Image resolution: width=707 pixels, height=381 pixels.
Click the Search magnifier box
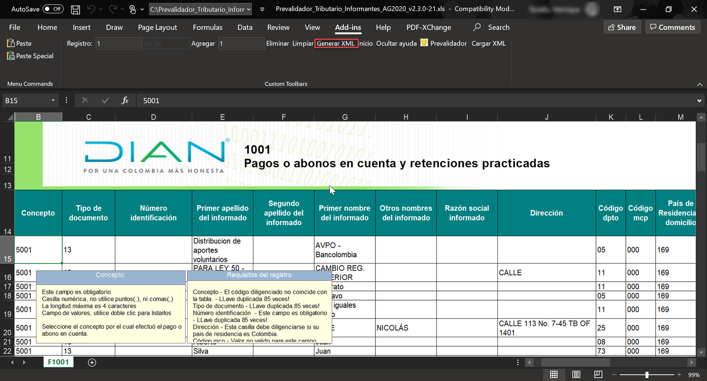pos(491,27)
